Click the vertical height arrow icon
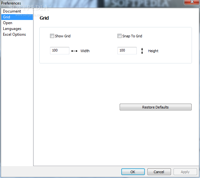200x178 pixels. (142, 51)
